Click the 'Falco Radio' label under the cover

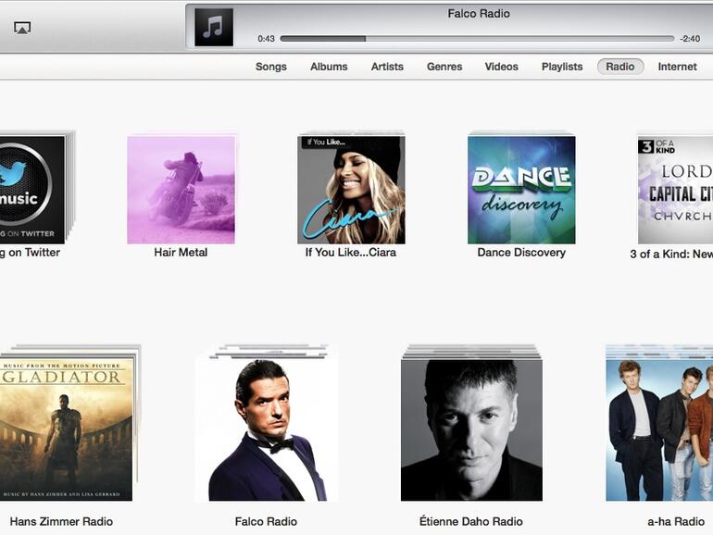point(266,521)
